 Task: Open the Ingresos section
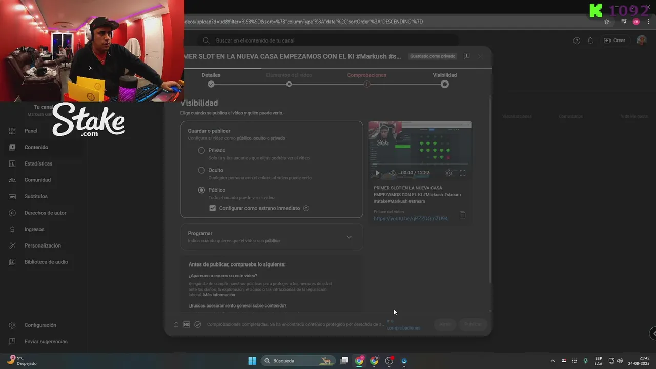34,229
